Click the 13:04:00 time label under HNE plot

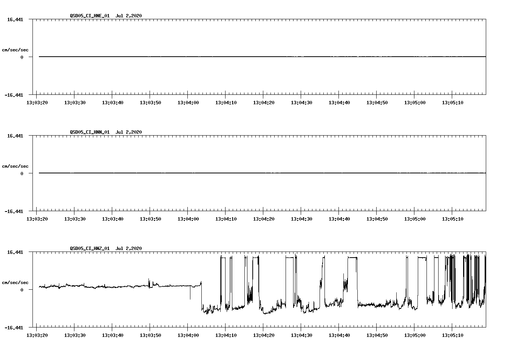click(x=188, y=103)
